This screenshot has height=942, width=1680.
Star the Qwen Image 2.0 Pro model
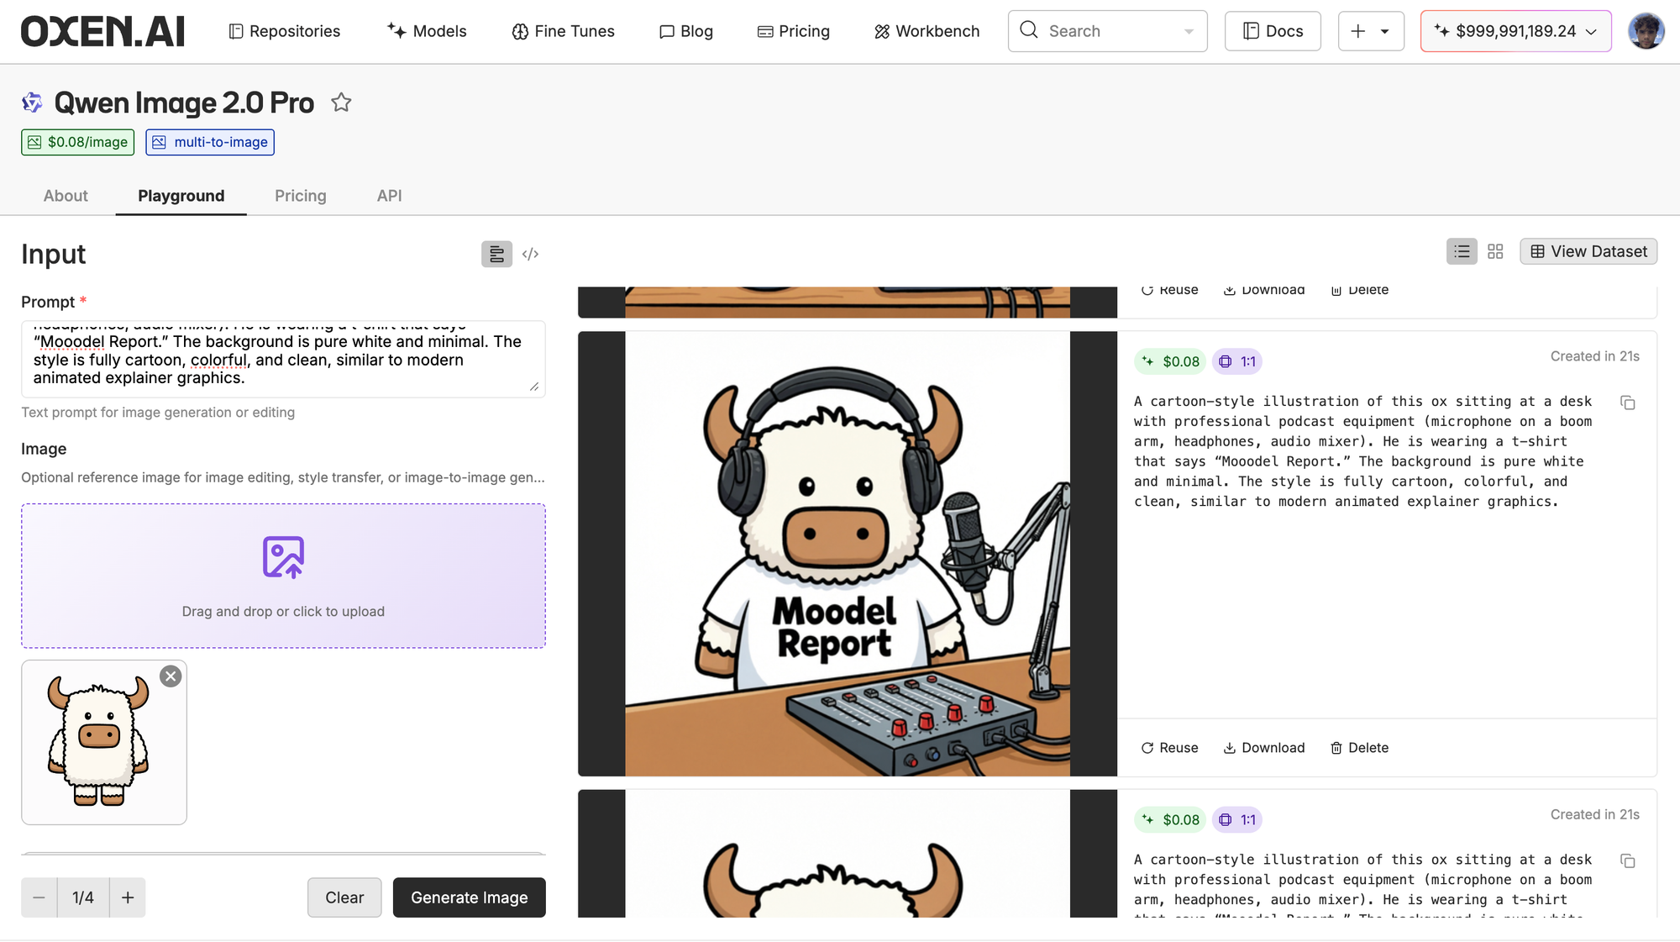click(x=341, y=103)
